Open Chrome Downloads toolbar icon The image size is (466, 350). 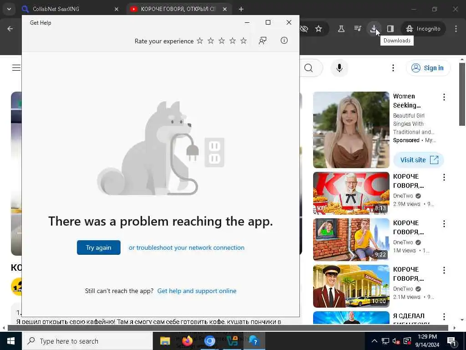(374, 29)
